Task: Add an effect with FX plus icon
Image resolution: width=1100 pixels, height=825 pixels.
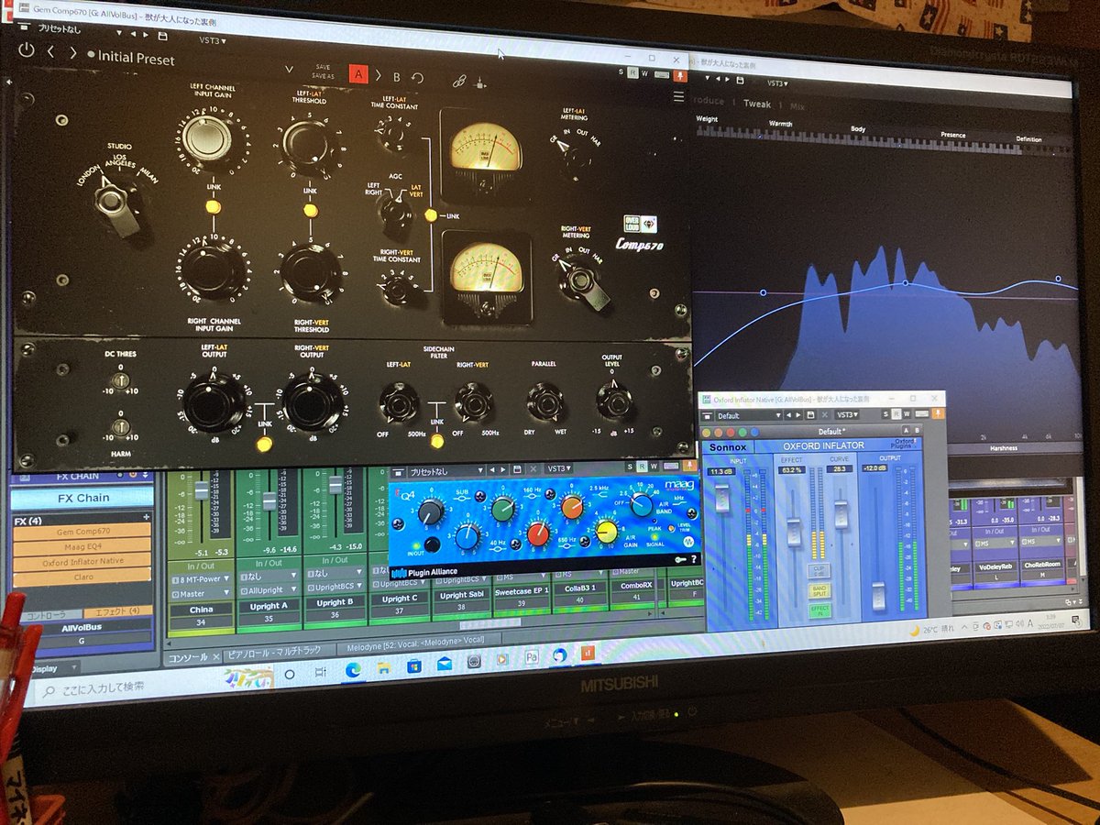Action: pyautogui.click(x=146, y=517)
